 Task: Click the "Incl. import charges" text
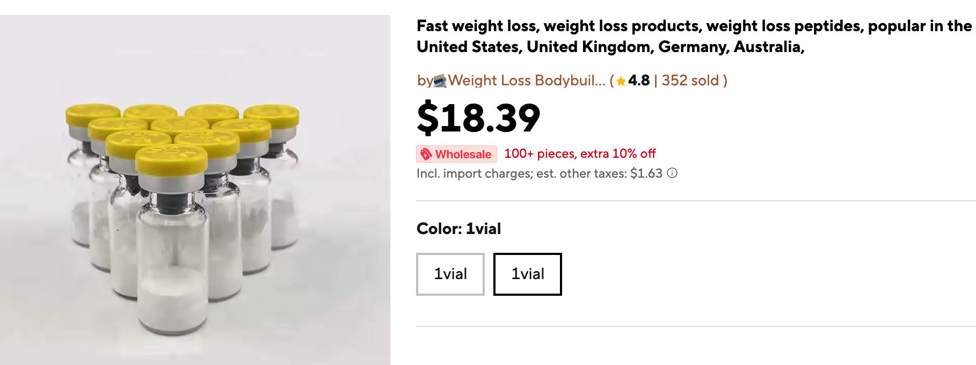(x=474, y=173)
